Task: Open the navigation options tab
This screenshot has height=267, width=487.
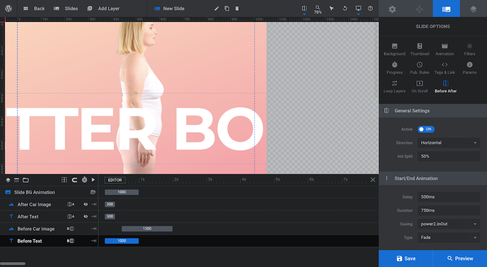Action: click(x=419, y=9)
